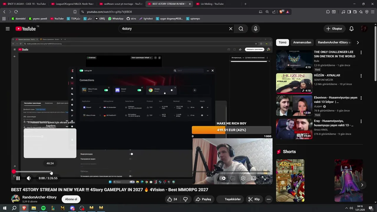Subscribe with the Abone ol button

(71, 199)
